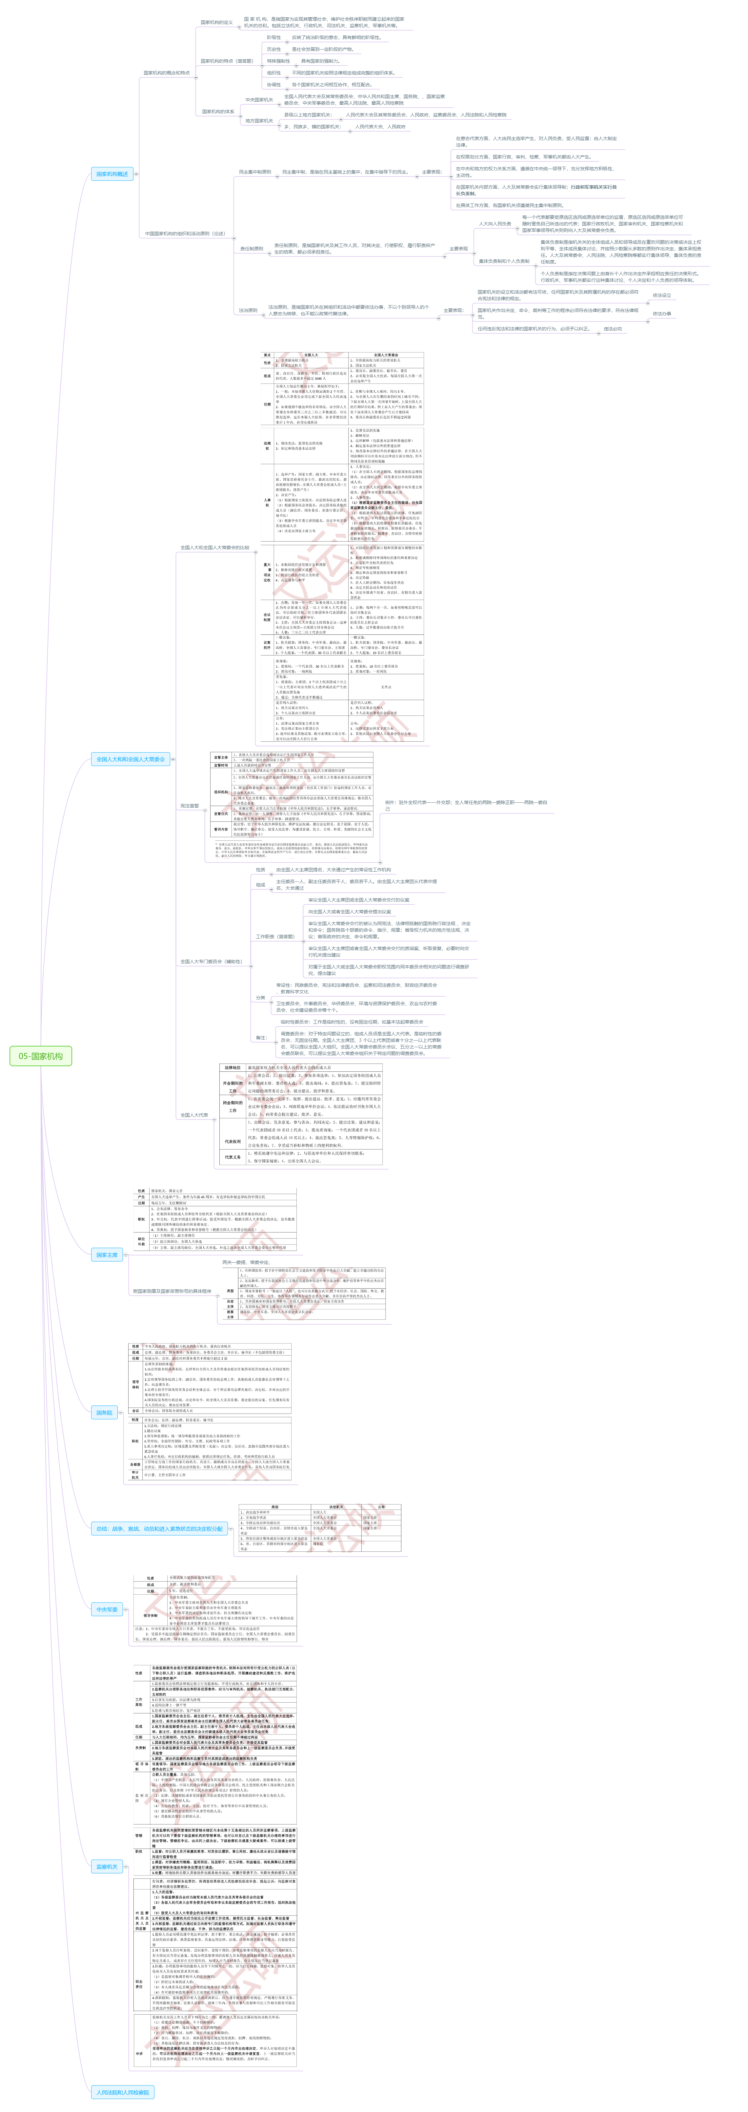The width and height of the screenshot is (748, 2112).
Task: Click the 特殊强制性 characteristic node
Action: pos(278,61)
